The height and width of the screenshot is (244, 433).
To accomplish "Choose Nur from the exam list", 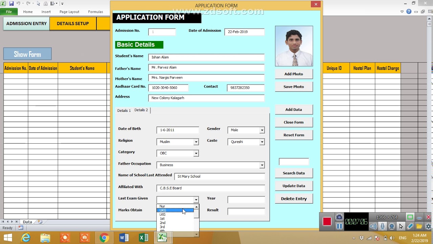I will point(175,206).
